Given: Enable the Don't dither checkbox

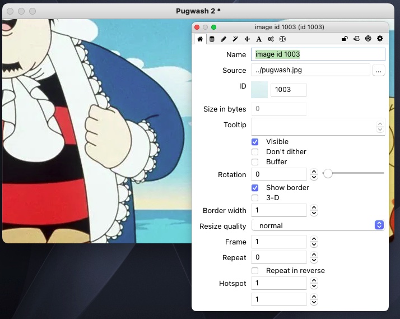Looking at the screenshot, I should point(255,152).
